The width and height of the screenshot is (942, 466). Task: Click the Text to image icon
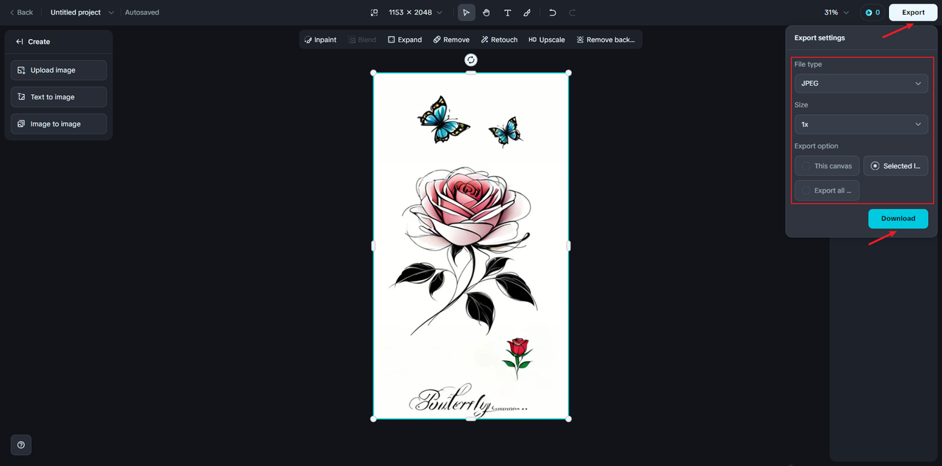[x=21, y=97]
